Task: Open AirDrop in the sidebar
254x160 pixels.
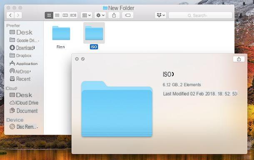Action: click(x=20, y=71)
